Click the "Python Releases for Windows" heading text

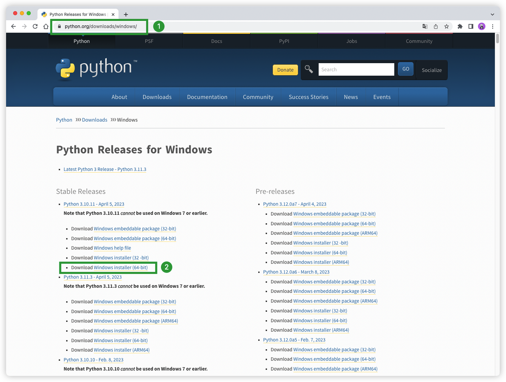click(134, 150)
